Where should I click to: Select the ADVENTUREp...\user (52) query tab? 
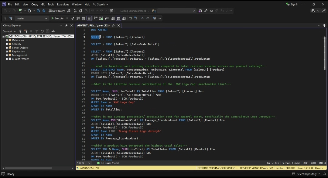(x=93, y=25)
